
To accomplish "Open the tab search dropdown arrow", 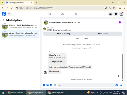I will point(3,3).
